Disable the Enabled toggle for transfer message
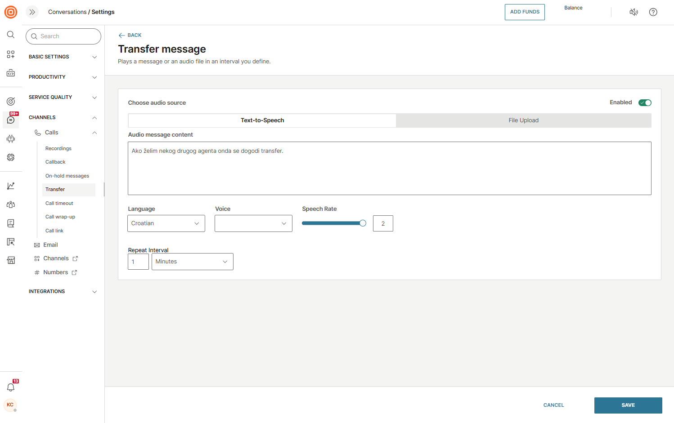 tap(645, 102)
